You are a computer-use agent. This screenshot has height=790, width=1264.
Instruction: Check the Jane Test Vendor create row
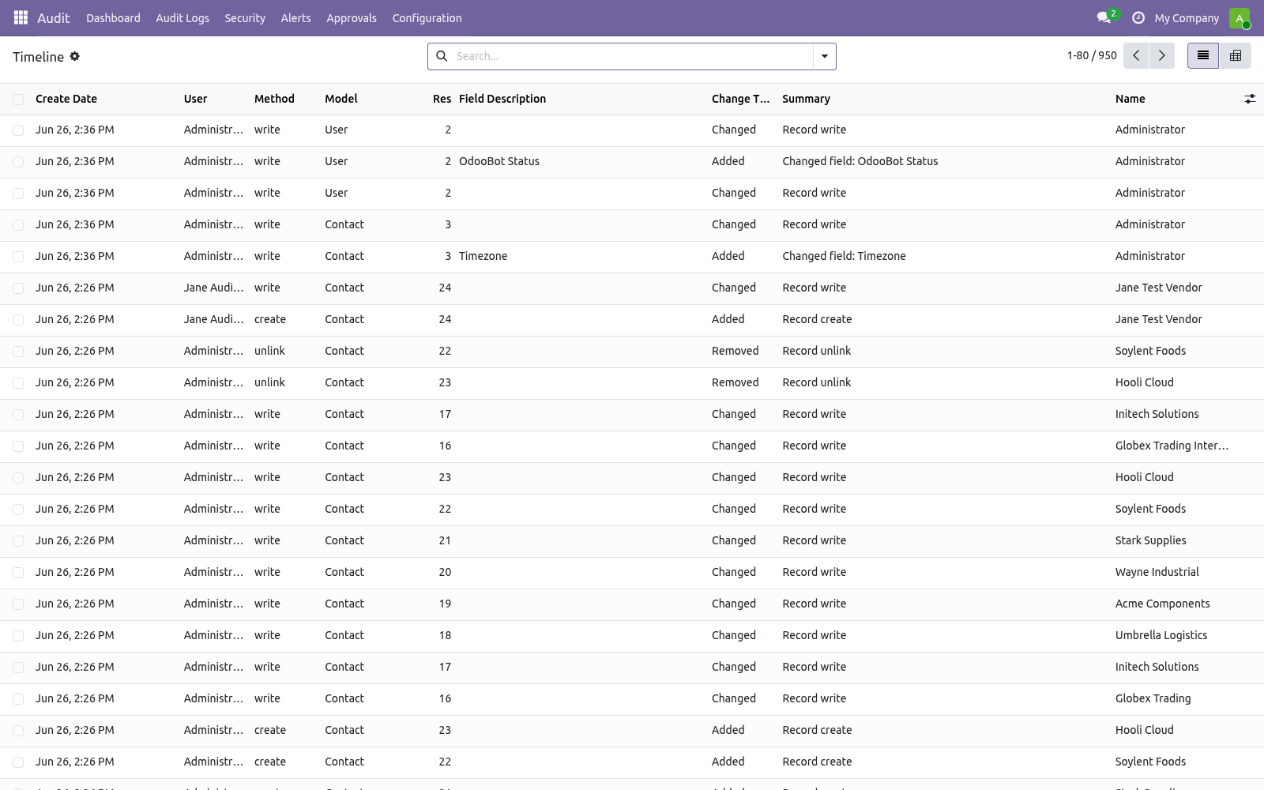pos(18,319)
